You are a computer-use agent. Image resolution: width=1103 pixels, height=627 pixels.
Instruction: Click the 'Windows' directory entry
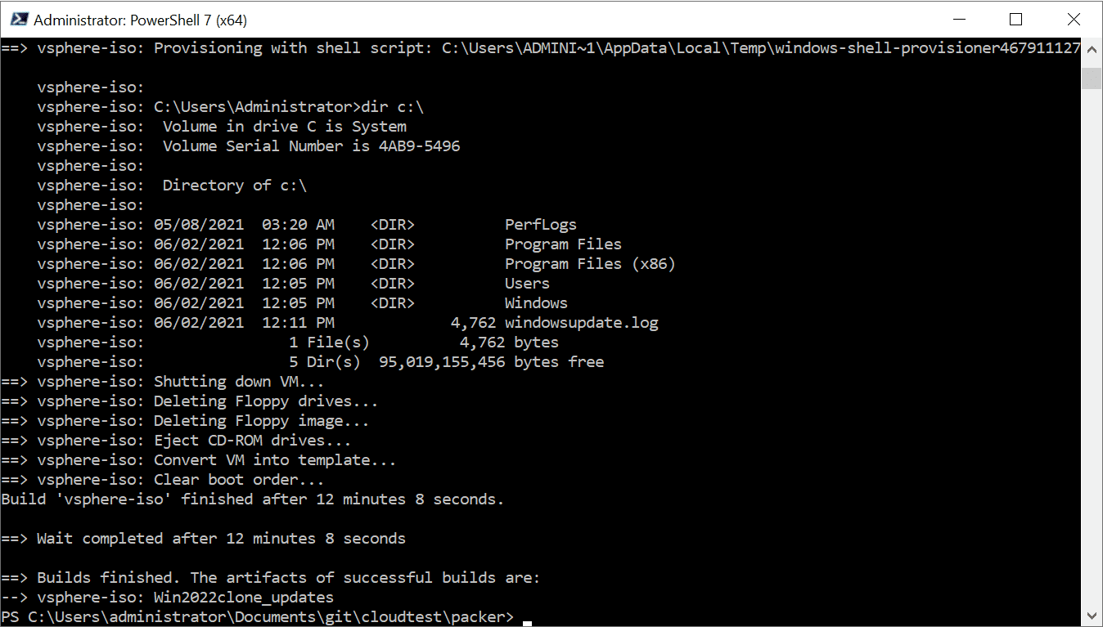point(536,303)
